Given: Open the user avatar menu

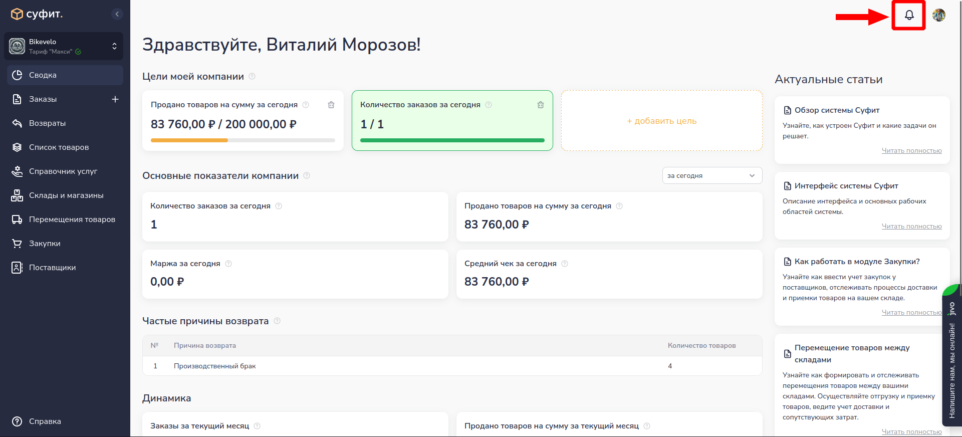Looking at the screenshot, I should 939,15.
